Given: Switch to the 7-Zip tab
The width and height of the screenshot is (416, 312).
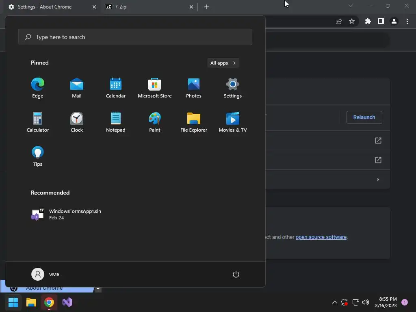Looking at the screenshot, I should point(149,7).
